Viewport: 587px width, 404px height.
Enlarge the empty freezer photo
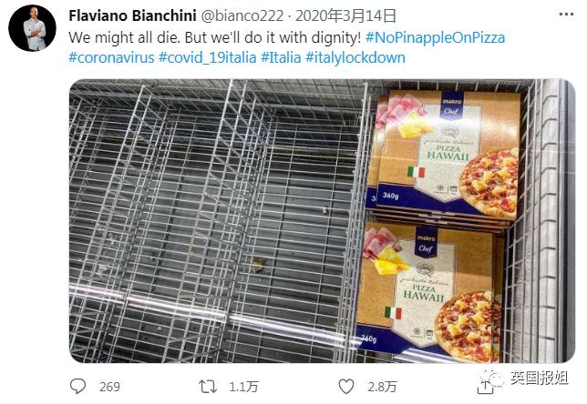[322, 220]
